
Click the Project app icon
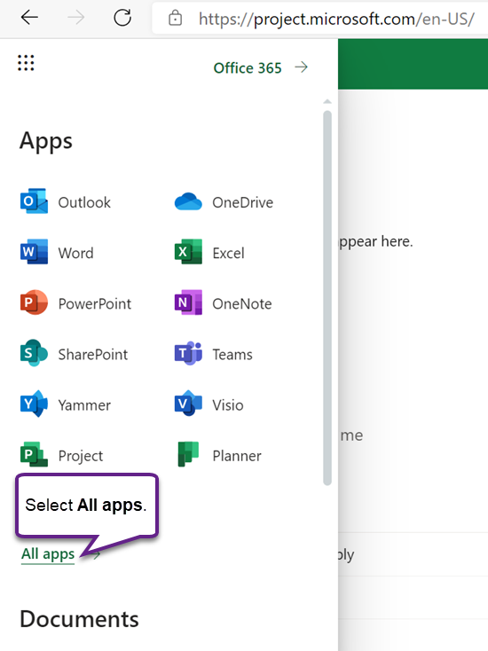(x=34, y=454)
